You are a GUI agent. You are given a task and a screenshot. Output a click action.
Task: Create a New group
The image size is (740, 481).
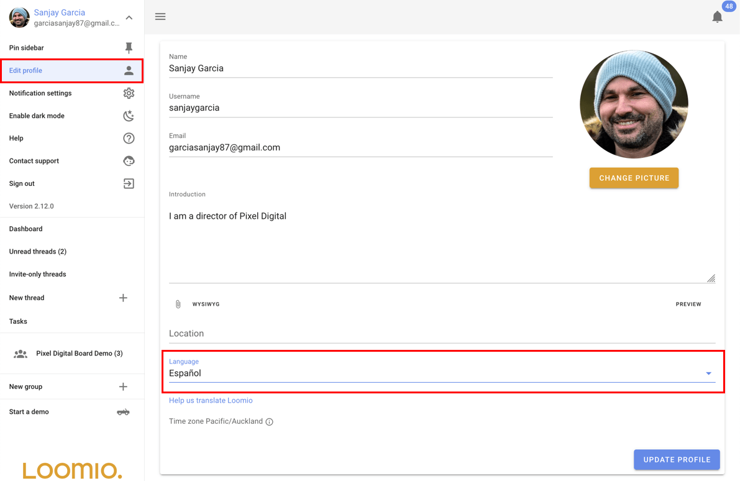(72, 387)
